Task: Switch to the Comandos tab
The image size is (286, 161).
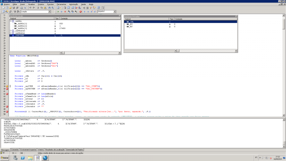Action: click(x=15, y=150)
